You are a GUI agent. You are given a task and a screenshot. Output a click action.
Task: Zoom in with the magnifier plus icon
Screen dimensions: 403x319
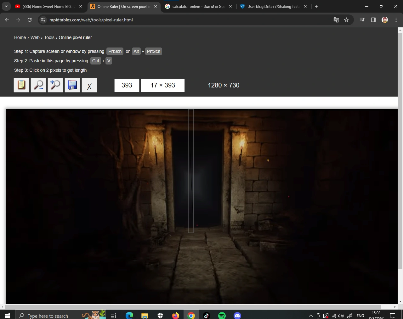pos(55,85)
